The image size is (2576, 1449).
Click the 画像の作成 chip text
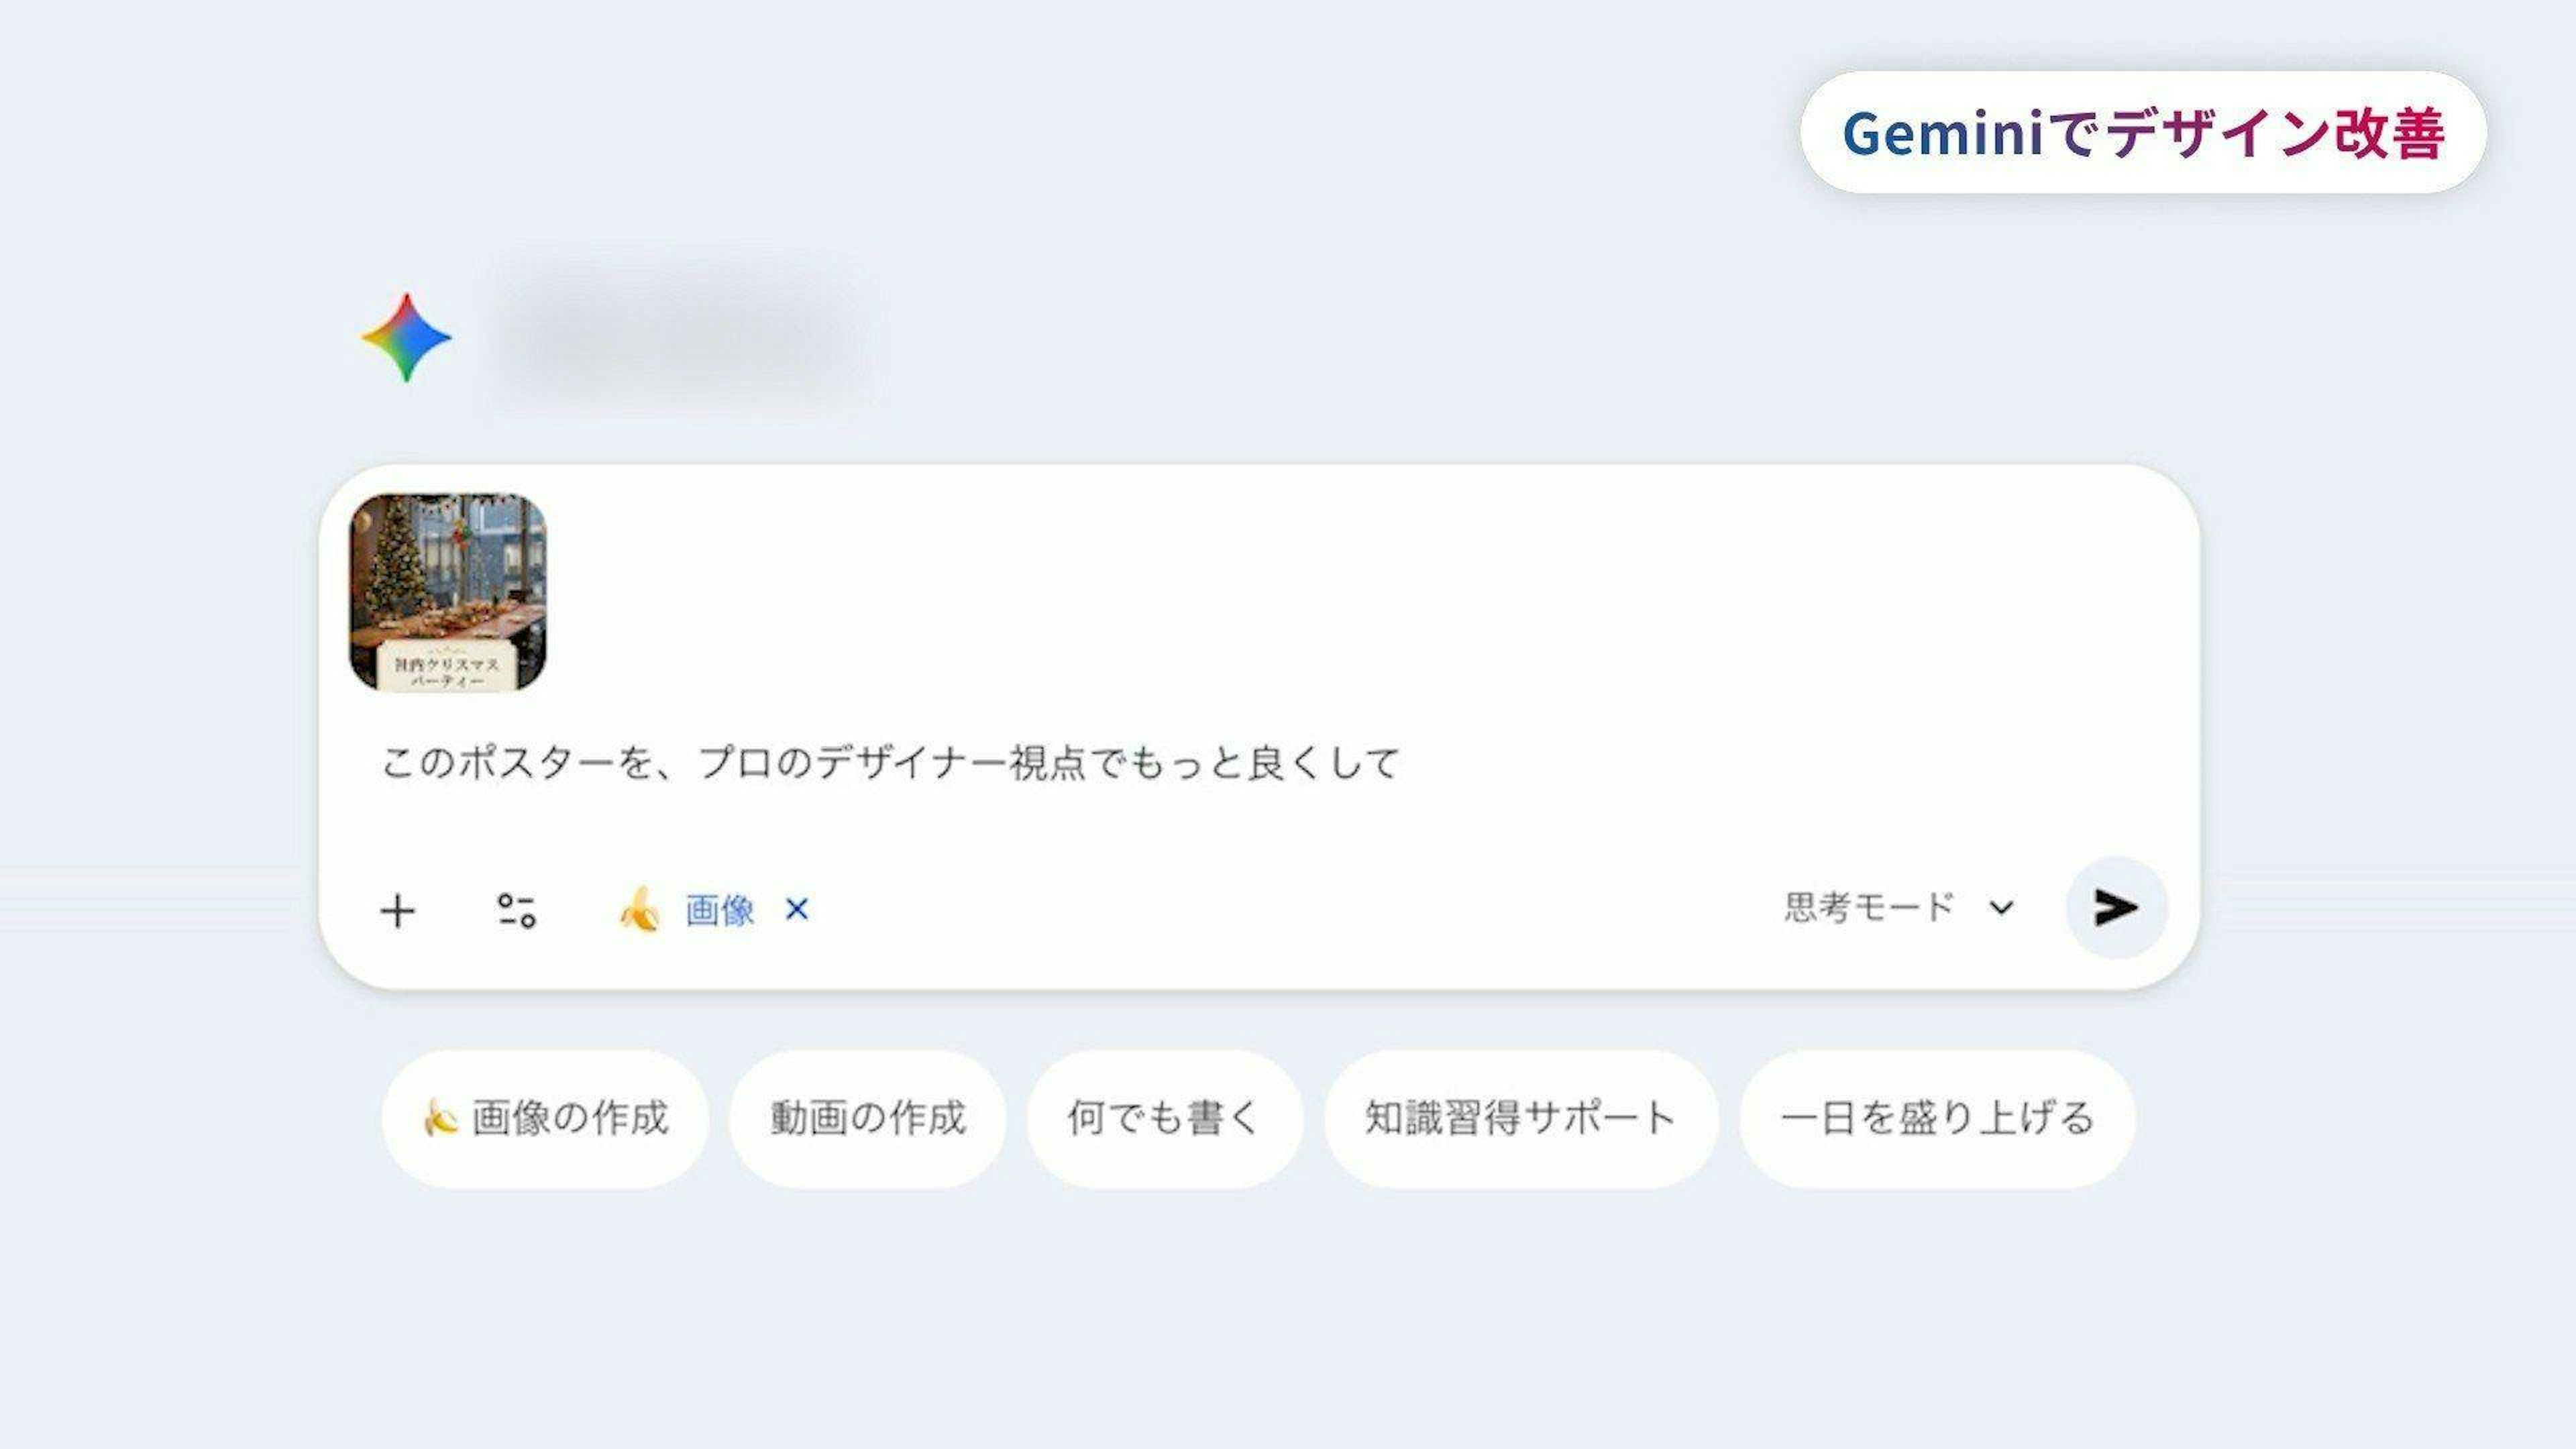click(x=569, y=1118)
